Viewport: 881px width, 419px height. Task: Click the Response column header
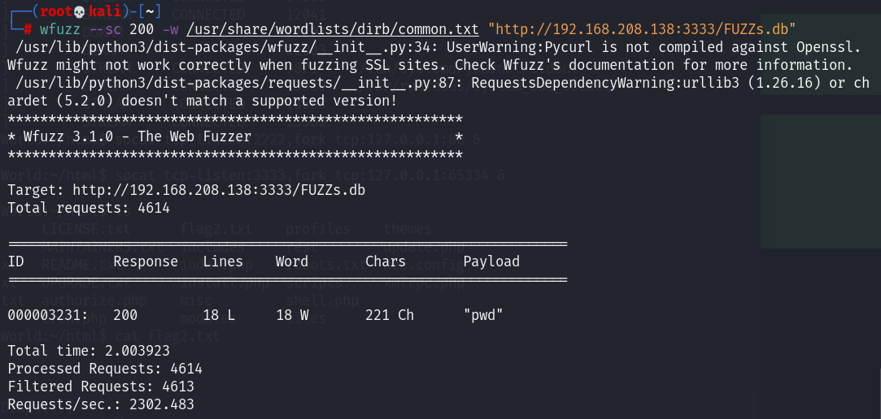point(146,261)
